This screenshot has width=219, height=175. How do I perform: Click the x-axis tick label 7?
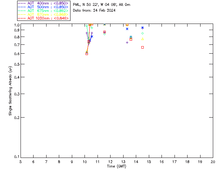coord(46,162)
